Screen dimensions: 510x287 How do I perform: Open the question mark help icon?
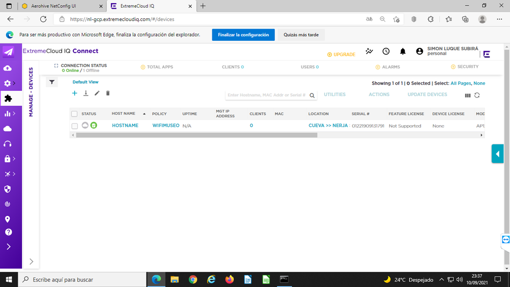click(x=9, y=232)
